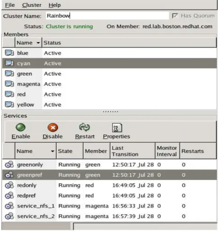Click the Restart arrows icon
The height and width of the screenshot is (231, 218).
(85, 127)
